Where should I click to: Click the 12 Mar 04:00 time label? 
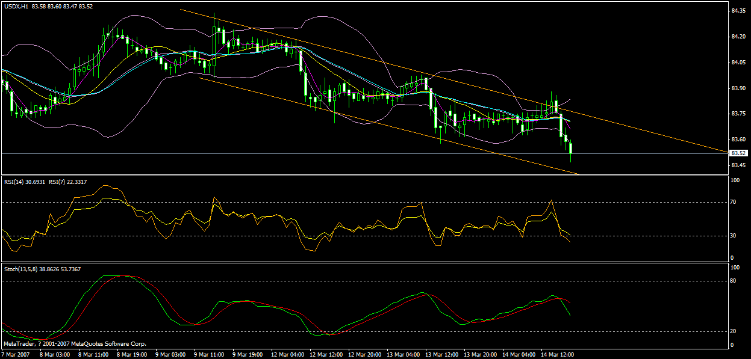(x=287, y=355)
